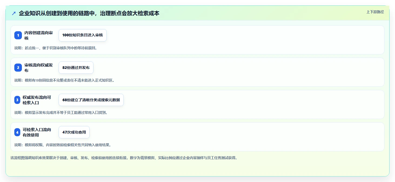
Task: Click the 47次成功查用 chip
Action: click(x=74, y=132)
